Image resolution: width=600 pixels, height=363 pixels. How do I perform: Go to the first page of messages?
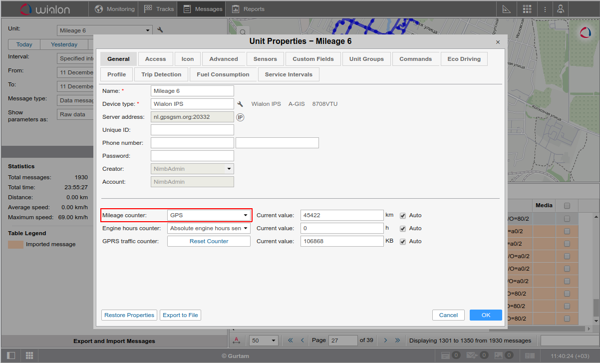[x=291, y=341]
